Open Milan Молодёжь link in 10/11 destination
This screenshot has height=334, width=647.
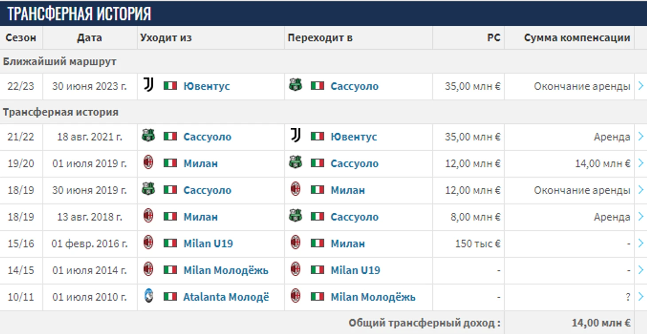click(x=373, y=297)
